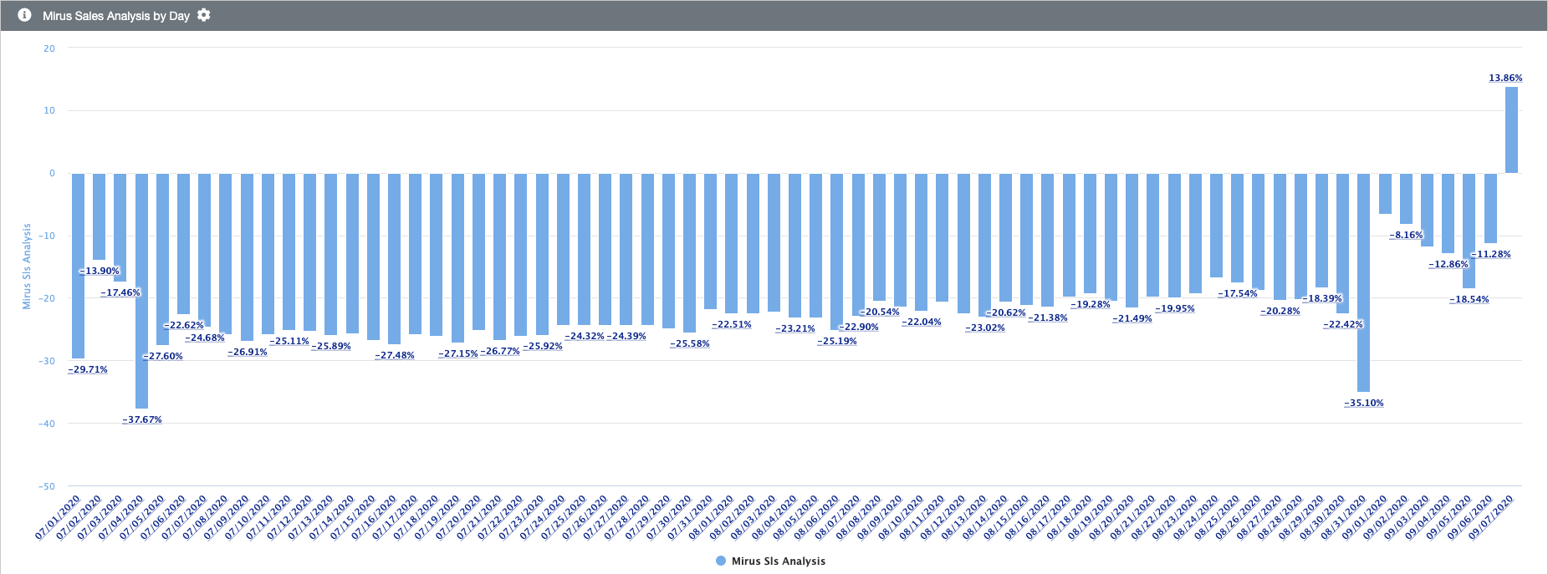Click the 20 y-axis tick label
1548x574 pixels.
[x=49, y=48]
